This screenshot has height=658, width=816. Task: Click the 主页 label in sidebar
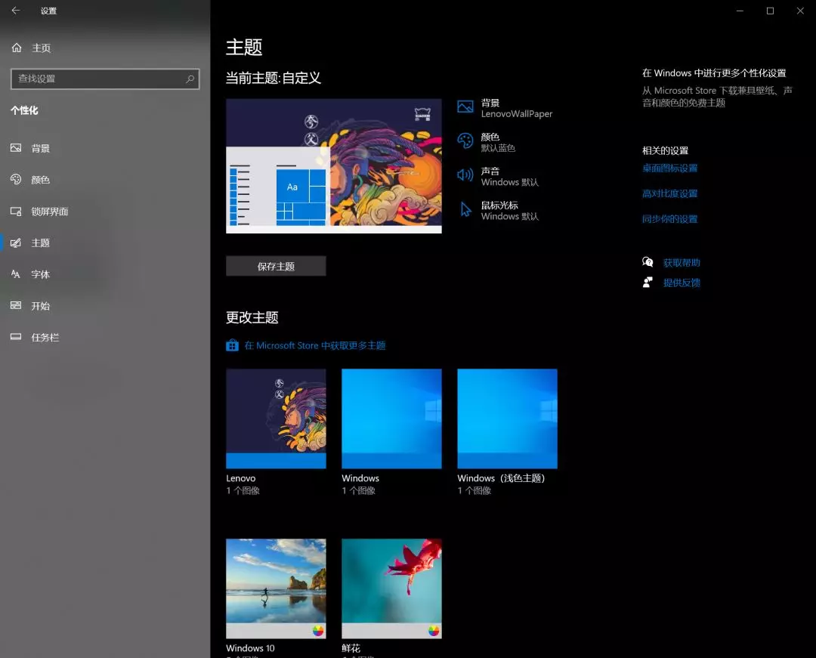coord(41,48)
